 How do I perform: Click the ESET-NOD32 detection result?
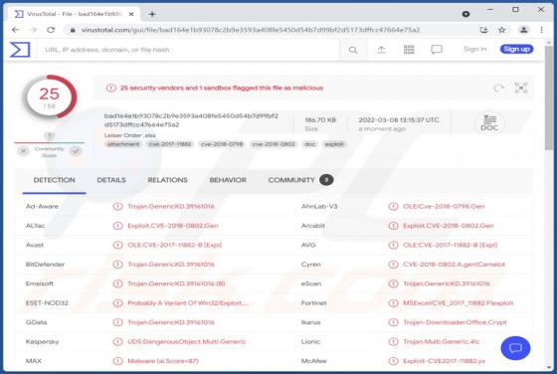pyautogui.click(x=188, y=303)
